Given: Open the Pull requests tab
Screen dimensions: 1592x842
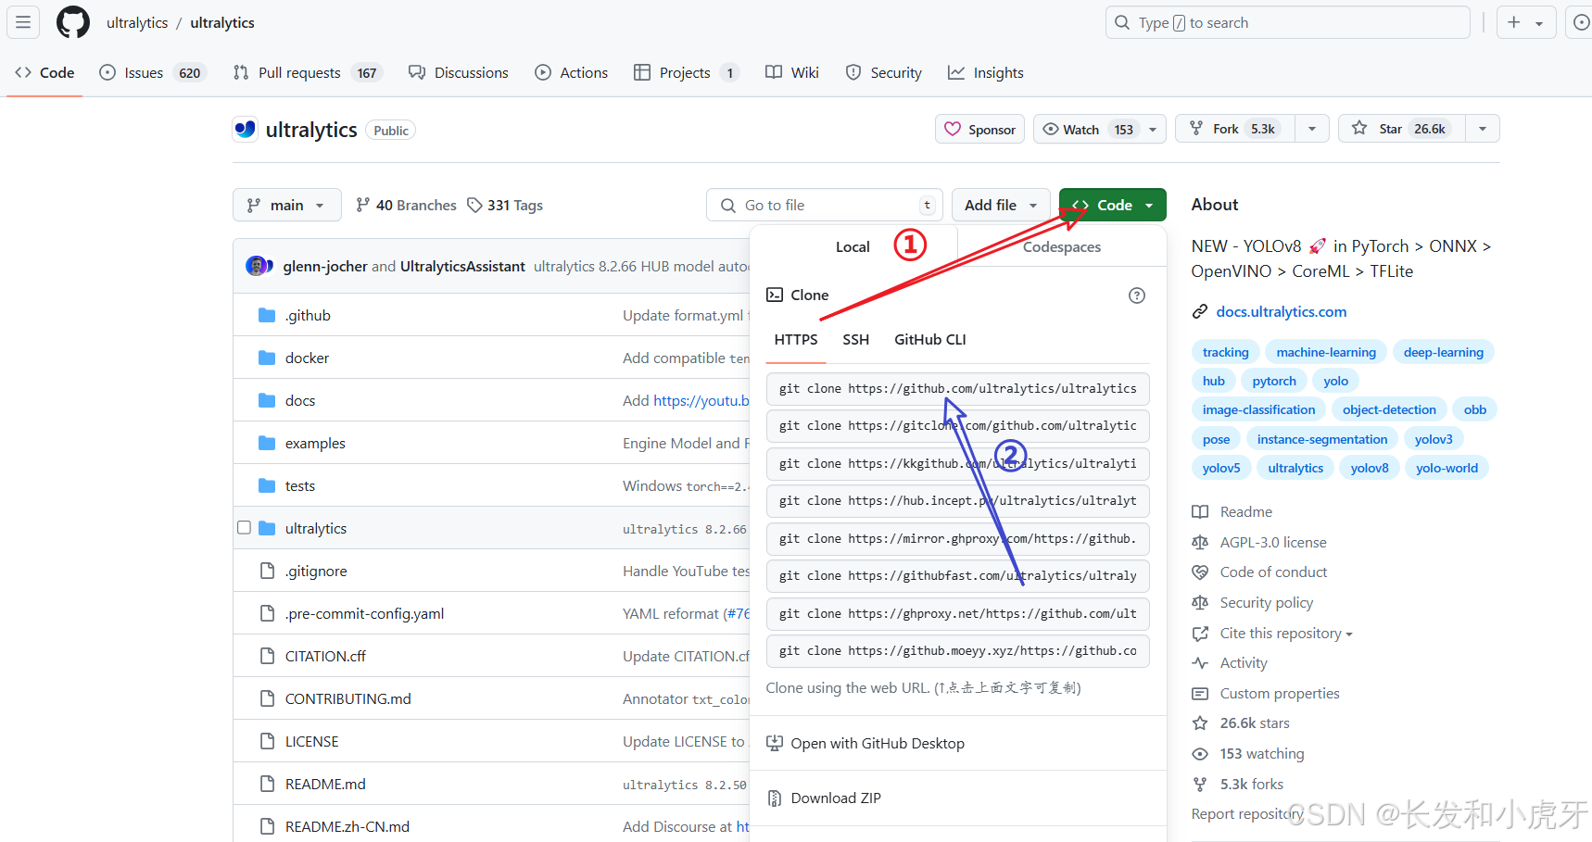Looking at the screenshot, I should (x=308, y=73).
